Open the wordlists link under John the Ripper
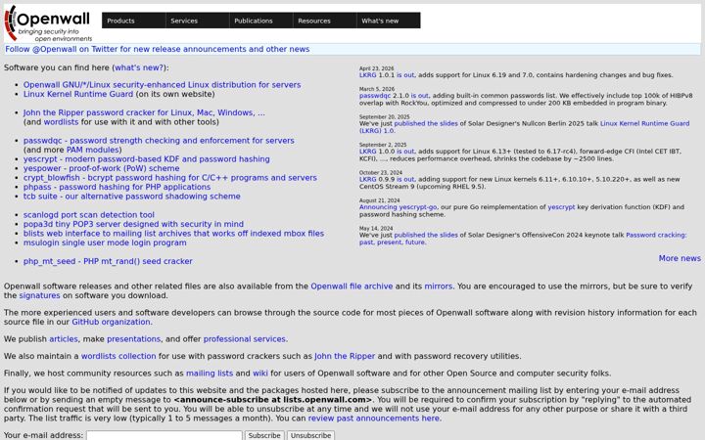 [61, 122]
